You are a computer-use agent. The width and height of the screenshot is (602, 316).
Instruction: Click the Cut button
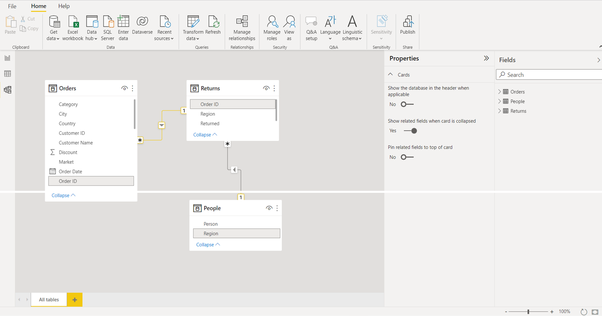(x=28, y=19)
